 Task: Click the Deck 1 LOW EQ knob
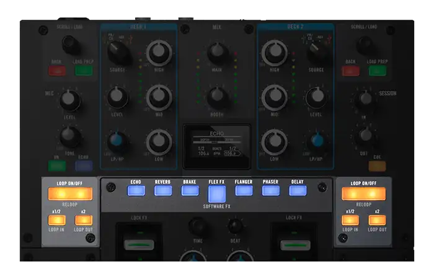click(159, 142)
